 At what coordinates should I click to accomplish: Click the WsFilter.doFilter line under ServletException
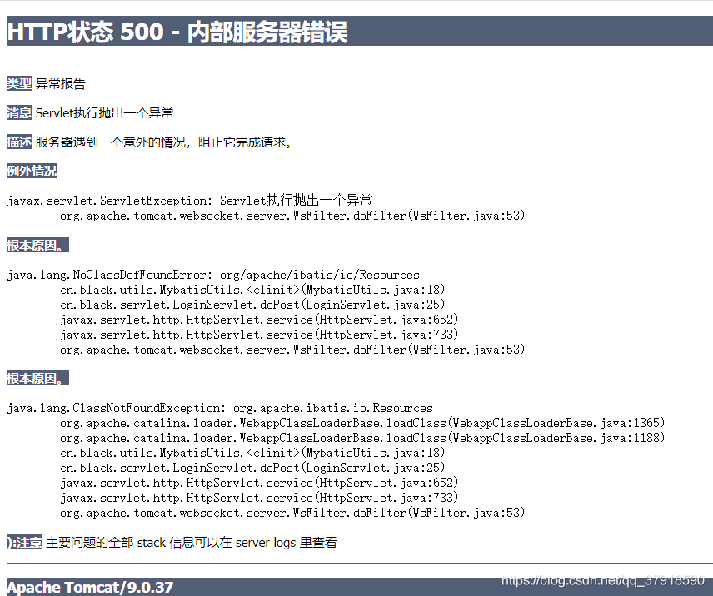[x=292, y=216]
